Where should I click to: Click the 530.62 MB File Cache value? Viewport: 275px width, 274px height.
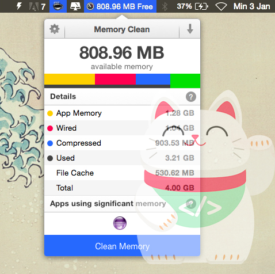(175, 173)
